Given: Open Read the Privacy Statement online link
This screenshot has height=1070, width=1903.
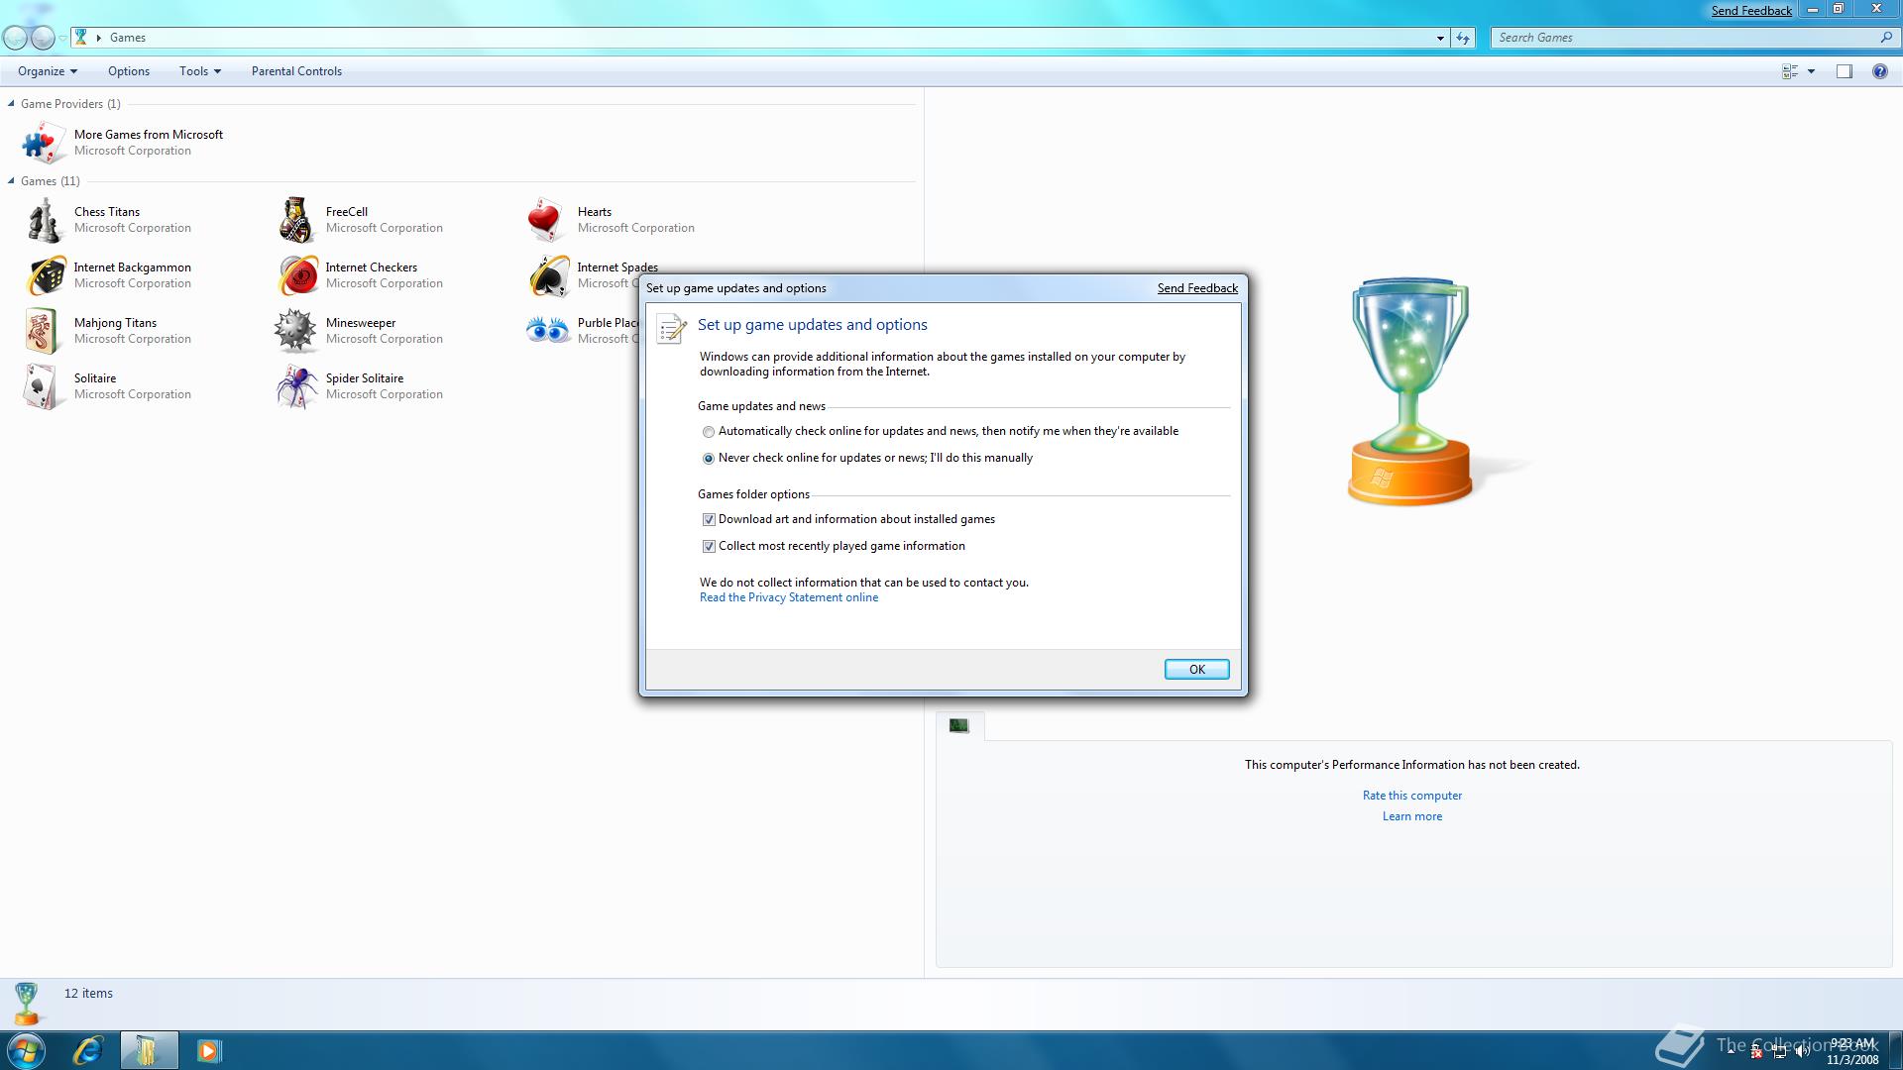Looking at the screenshot, I should (x=789, y=597).
